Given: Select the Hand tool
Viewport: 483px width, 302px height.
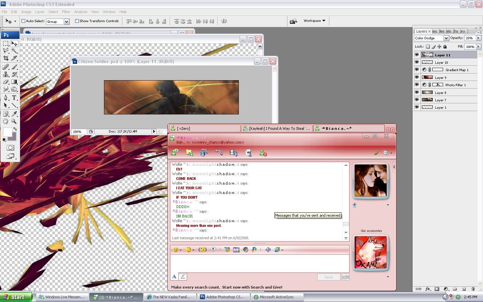Looking at the screenshot, I should coord(6,121).
